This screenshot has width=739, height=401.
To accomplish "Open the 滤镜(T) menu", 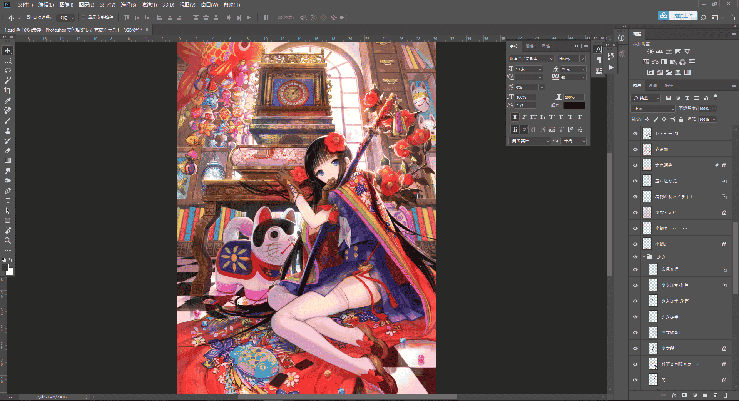I will [x=149, y=5].
